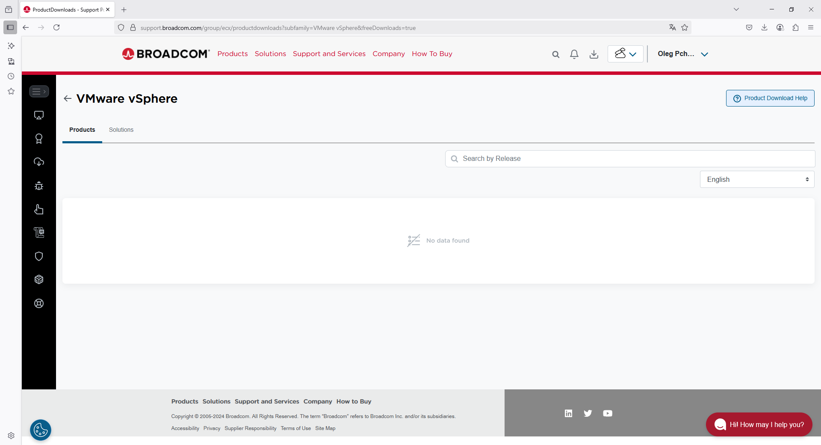Open Broadcom's Twitter page icon
This screenshot has height=445, width=821.
[x=588, y=413]
